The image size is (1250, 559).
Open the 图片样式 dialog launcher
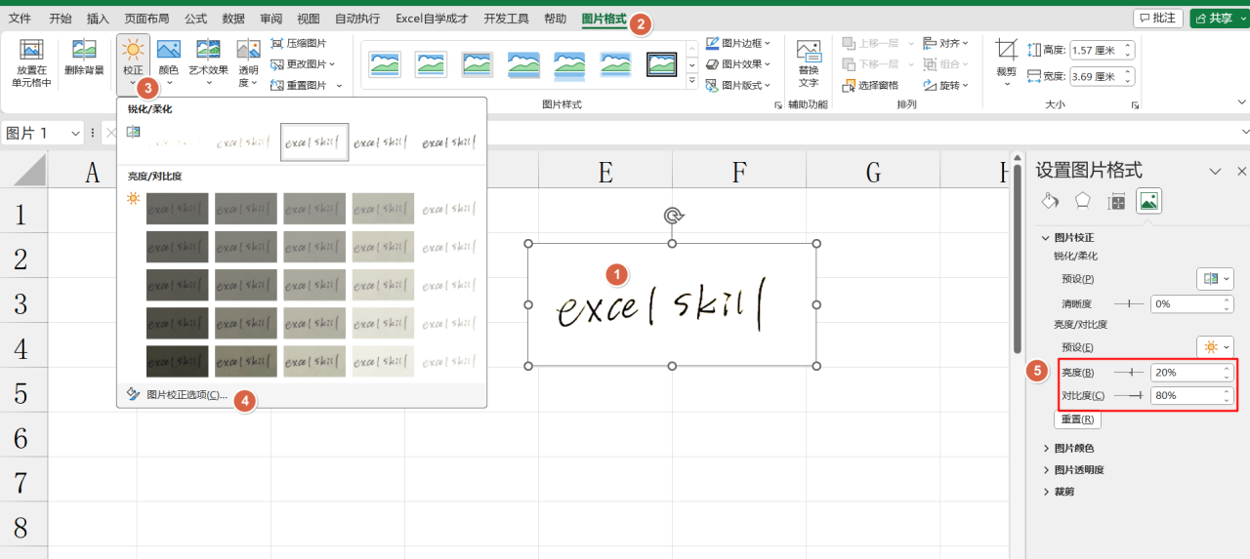click(x=778, y=105)
